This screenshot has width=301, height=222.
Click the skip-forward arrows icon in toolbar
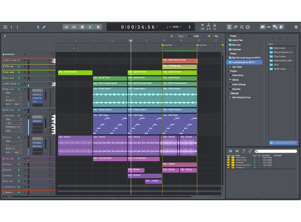269,27
